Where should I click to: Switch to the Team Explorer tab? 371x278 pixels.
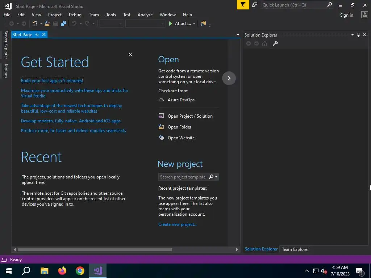295,249
